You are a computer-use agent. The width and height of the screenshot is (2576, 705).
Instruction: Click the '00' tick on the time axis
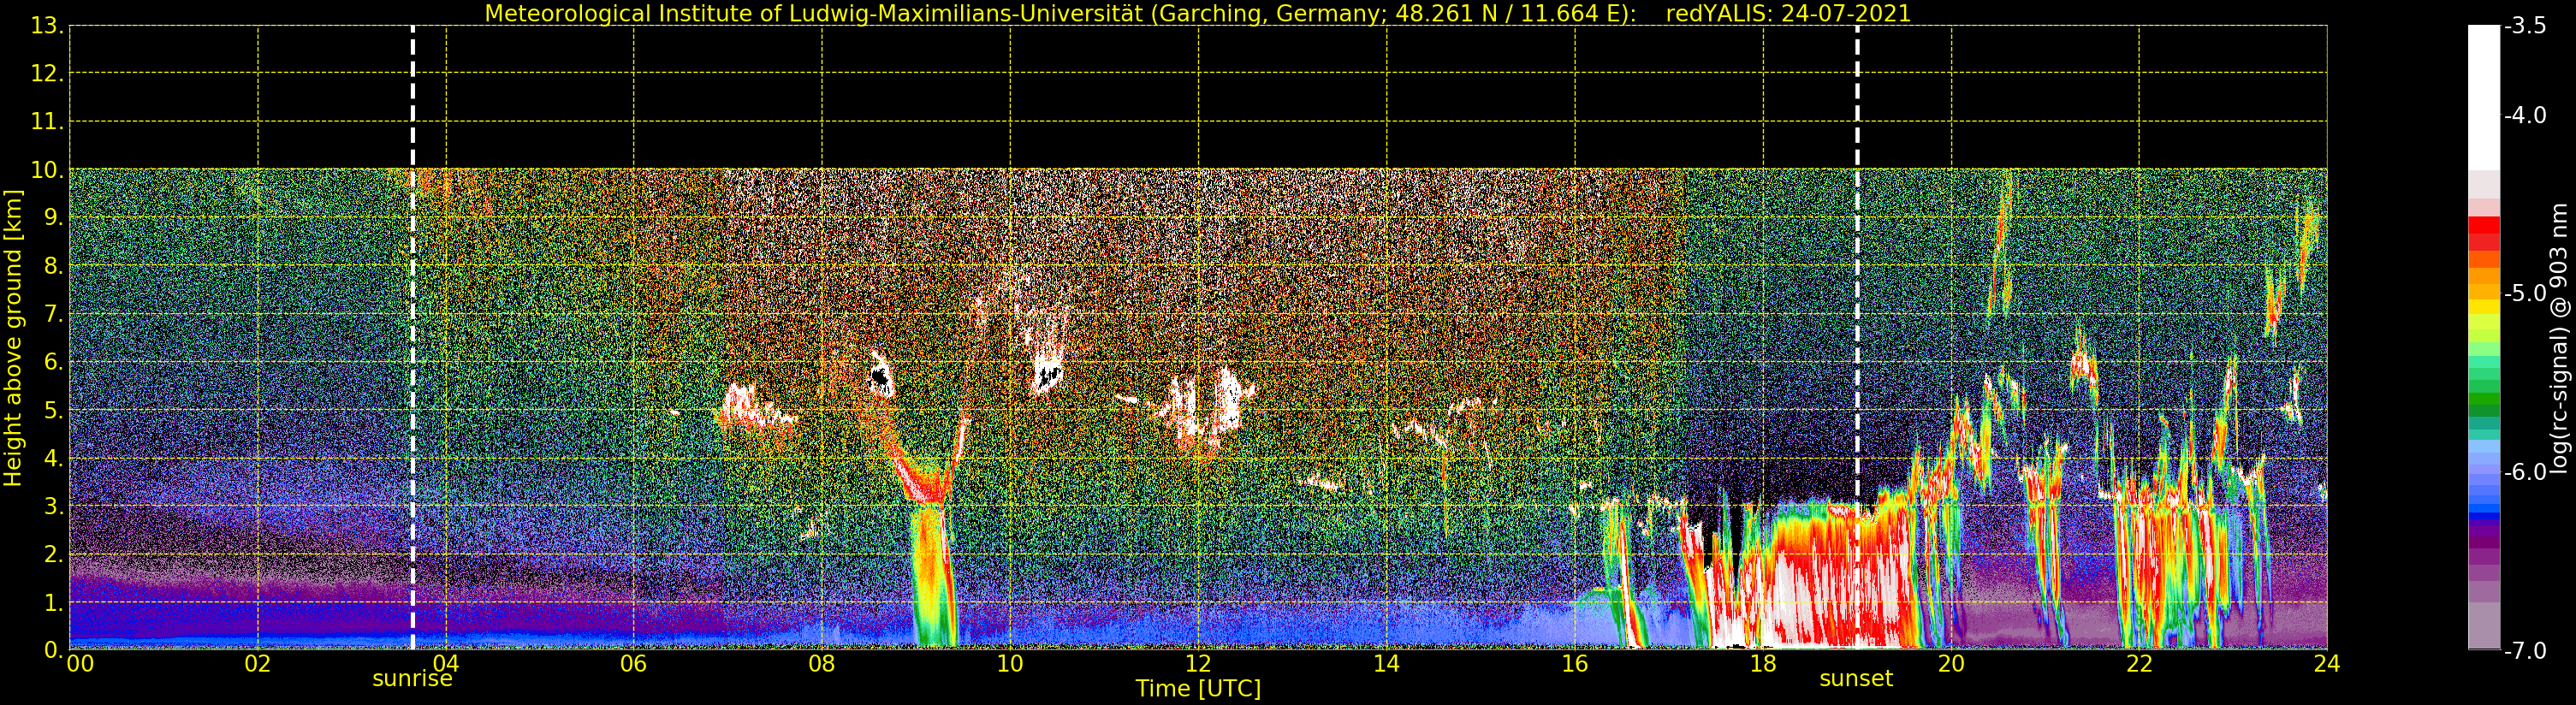tap(80, 664)
